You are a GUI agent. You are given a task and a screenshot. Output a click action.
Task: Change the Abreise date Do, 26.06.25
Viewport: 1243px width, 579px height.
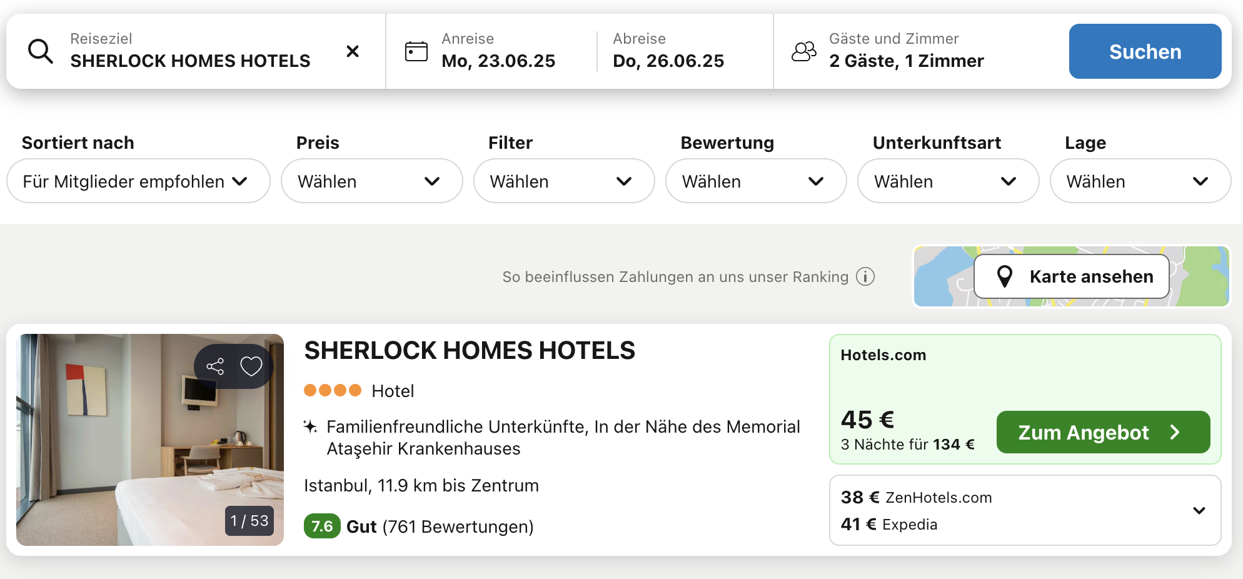[668, 61]
